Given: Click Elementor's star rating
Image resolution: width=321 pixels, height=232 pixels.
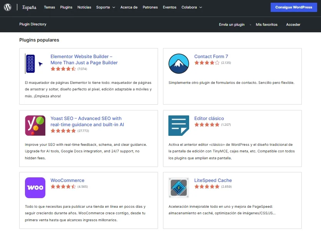Looking at the screenshot, I should coord(63,69).
